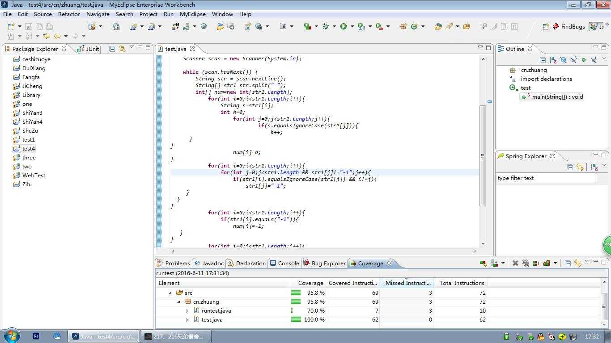Collapse src node in Coverage tree

click(x=170, y=293)
